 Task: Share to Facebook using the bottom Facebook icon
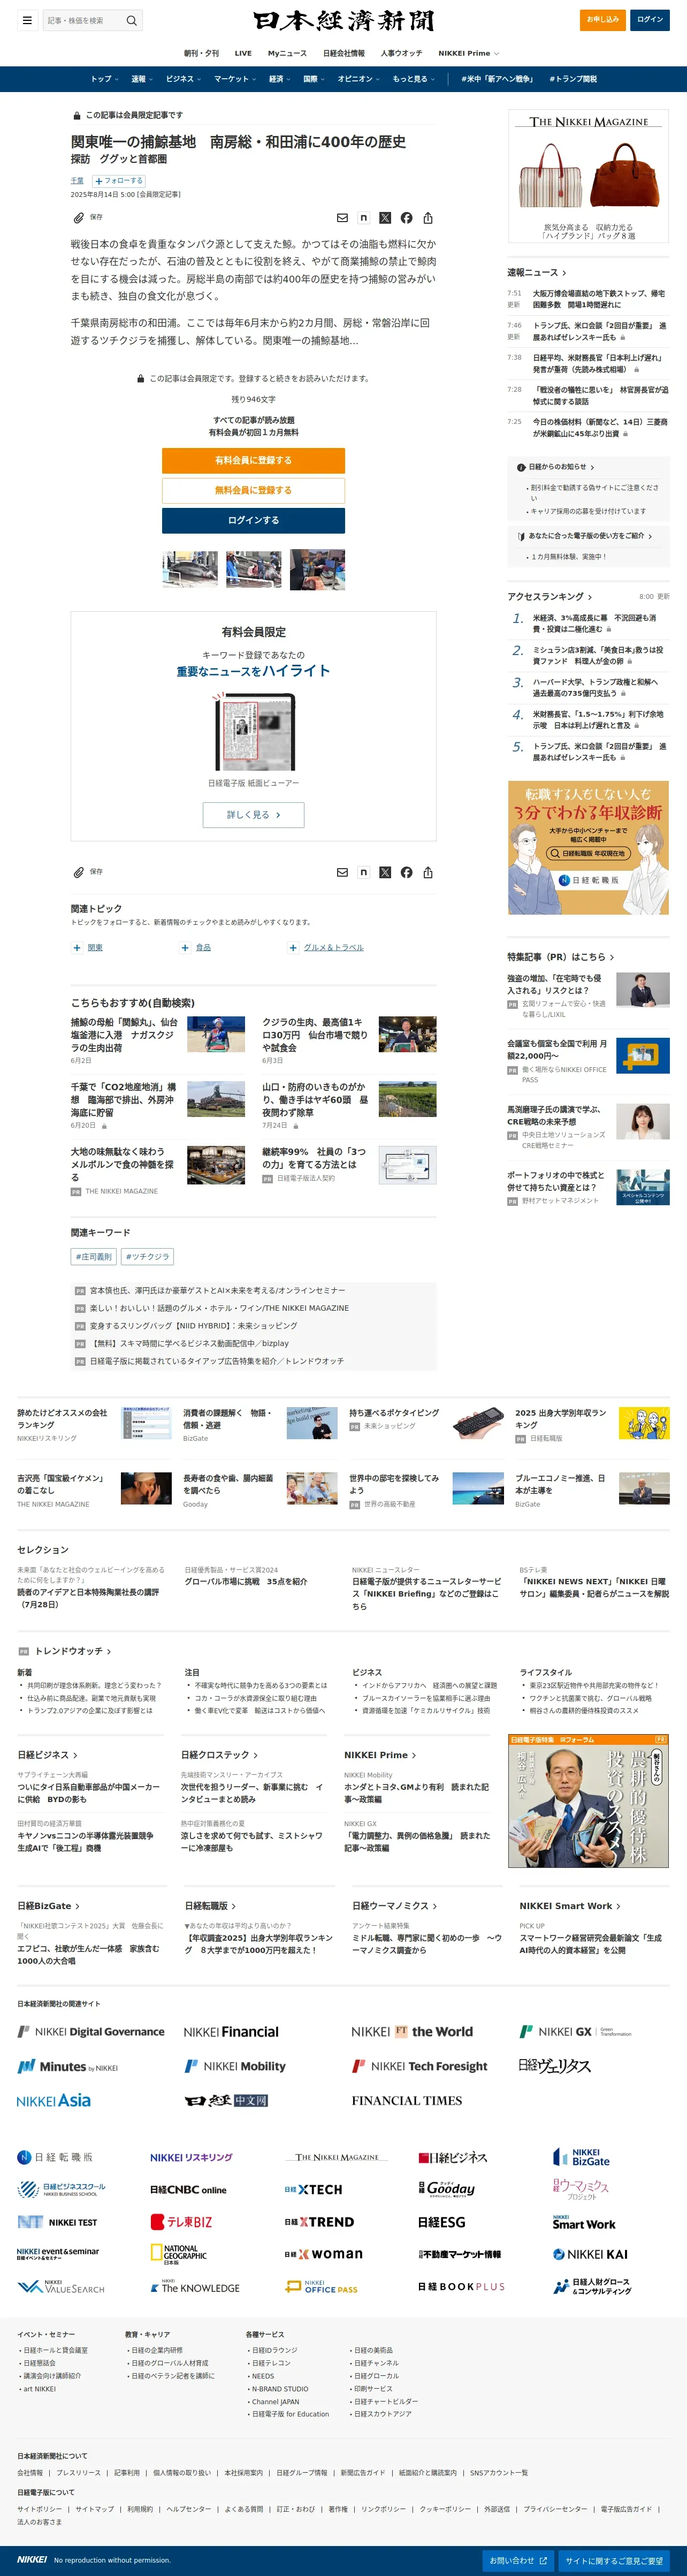click(x=406, y=873)
